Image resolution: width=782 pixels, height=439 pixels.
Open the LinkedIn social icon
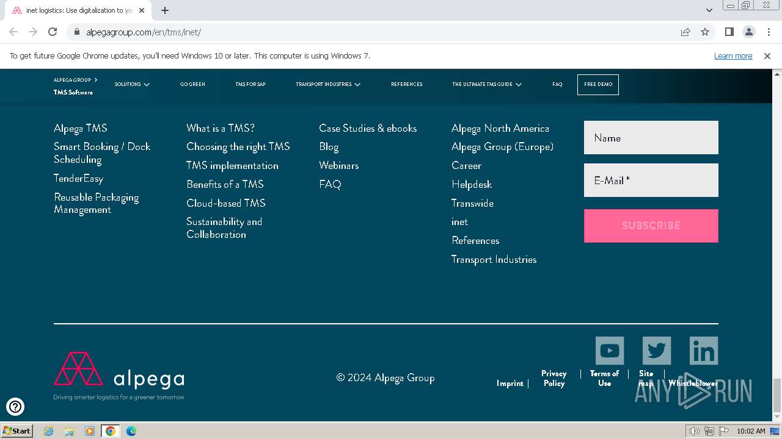(704, 351)
